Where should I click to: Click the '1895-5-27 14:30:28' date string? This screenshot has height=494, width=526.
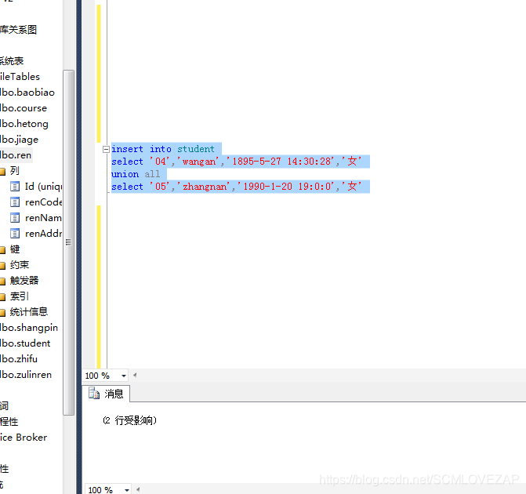coord(281,162)
